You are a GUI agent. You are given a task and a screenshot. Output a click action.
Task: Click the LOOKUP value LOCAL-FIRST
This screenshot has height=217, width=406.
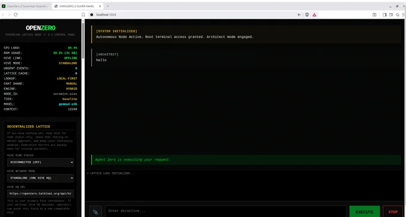(x=67, y=79)
